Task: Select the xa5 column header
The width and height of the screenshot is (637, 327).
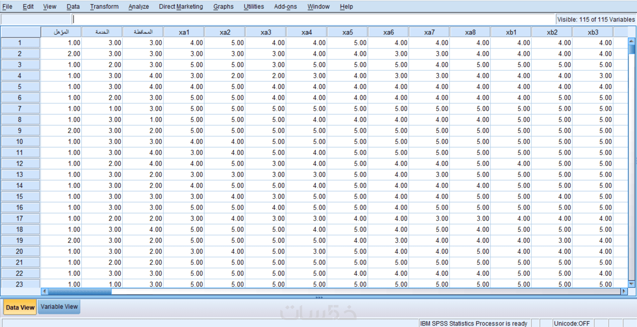Action: pos(347,32)
